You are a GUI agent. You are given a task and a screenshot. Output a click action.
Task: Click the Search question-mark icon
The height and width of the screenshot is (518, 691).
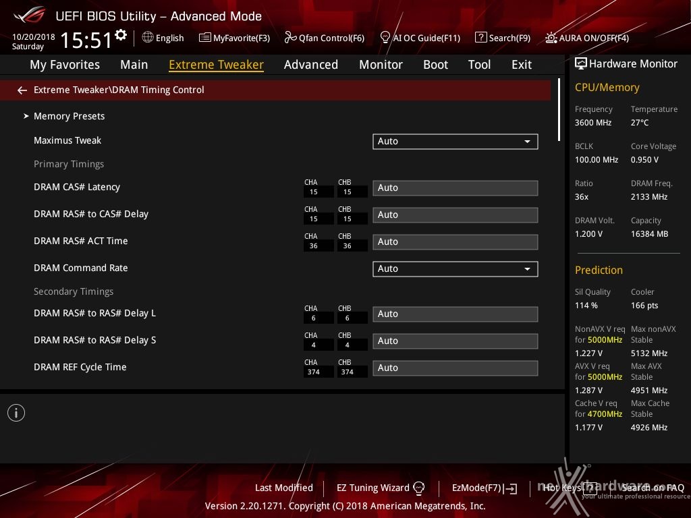pos(480,38)
